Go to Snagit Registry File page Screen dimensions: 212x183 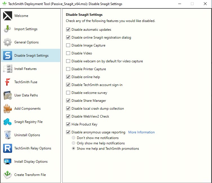28,122
